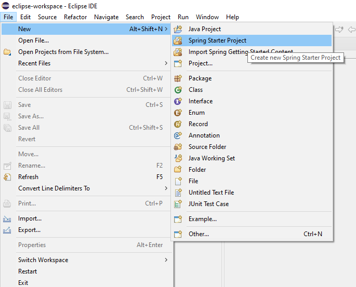The image size is (356, 287).
Task: Click the Annotation @ icon
Action: (x=178, y=135)
